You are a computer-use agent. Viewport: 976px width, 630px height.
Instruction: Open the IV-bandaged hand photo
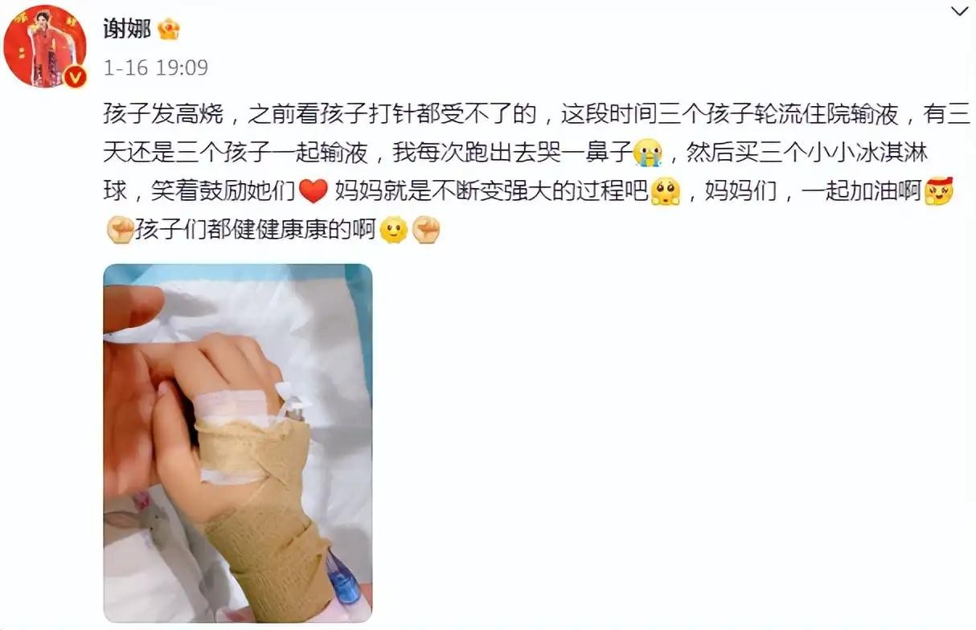(x=238, y=443)
